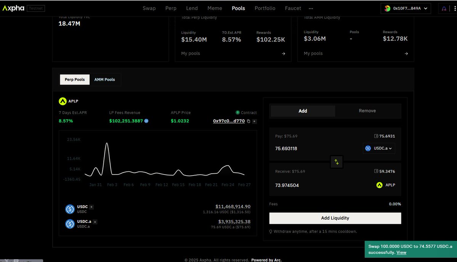Screen dimensions: 457x262
Task: Select the Add liquidity tab
Action: (303, 111)
